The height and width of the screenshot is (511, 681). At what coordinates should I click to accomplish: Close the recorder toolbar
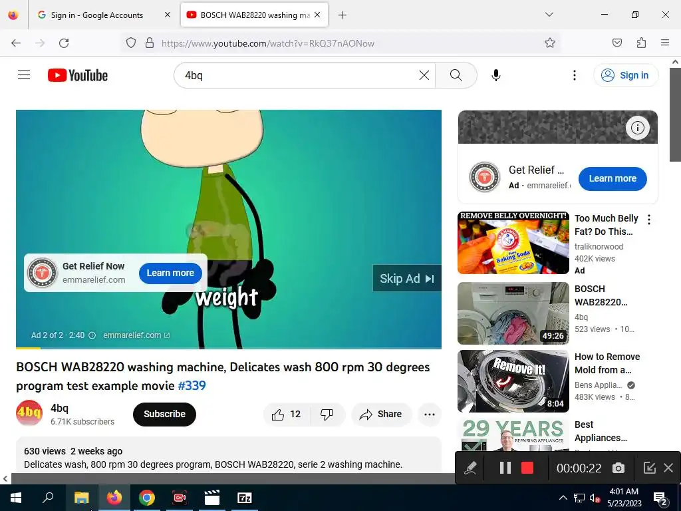tap(668, 468)
